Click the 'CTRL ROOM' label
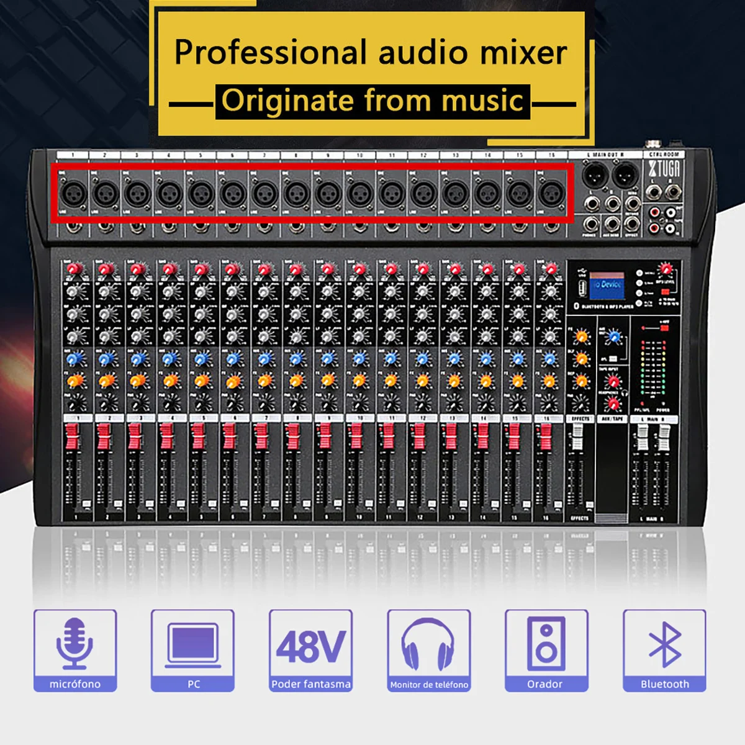The width and height of the screenshot is (745, 745). pyautogui.click(x=665, y=154)
